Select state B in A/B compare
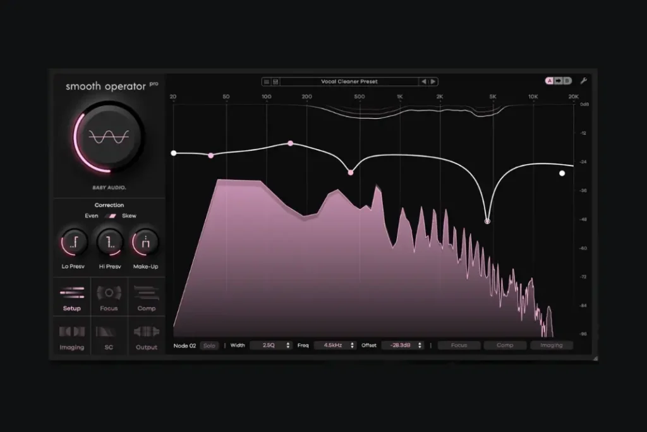This screenshot has height=432, width=647. tap(567, 81)
